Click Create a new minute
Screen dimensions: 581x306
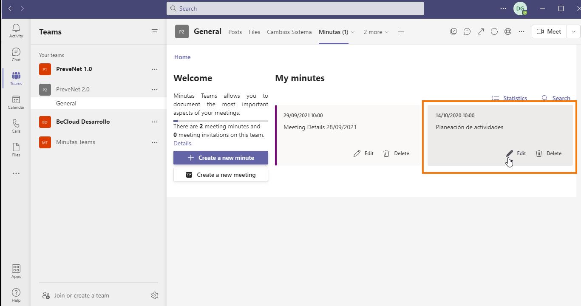click(221, 158)
